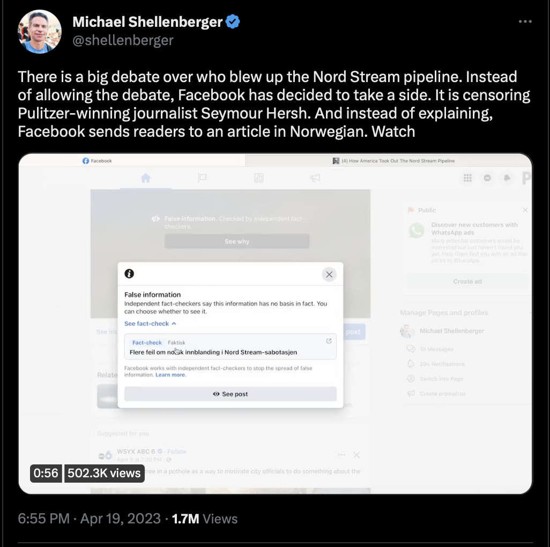Screen dimensions: 550x547
Task: Open the Facebook pages flag icon tab
Action: pos(203,178)
